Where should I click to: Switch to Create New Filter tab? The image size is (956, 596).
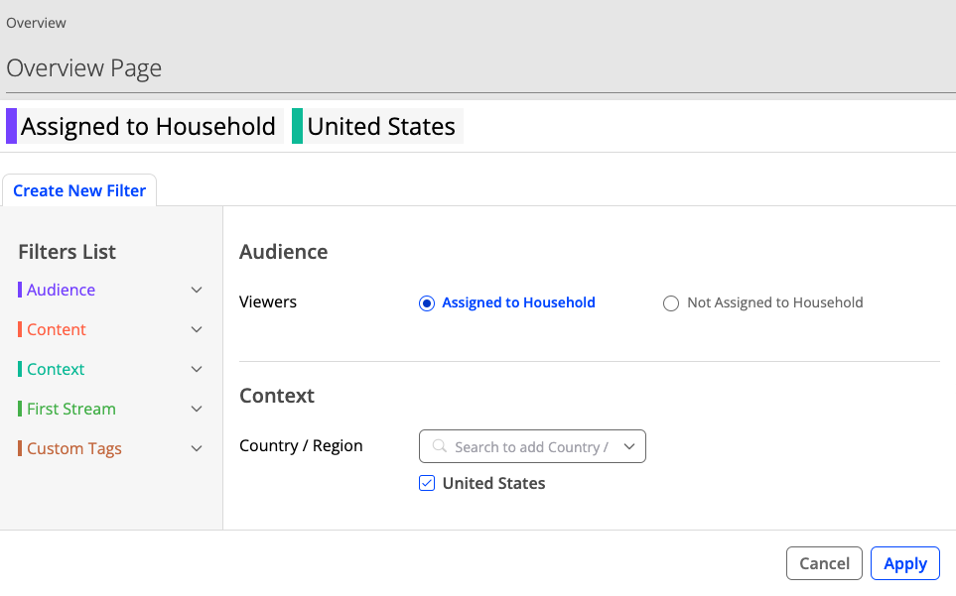(79, 190)
